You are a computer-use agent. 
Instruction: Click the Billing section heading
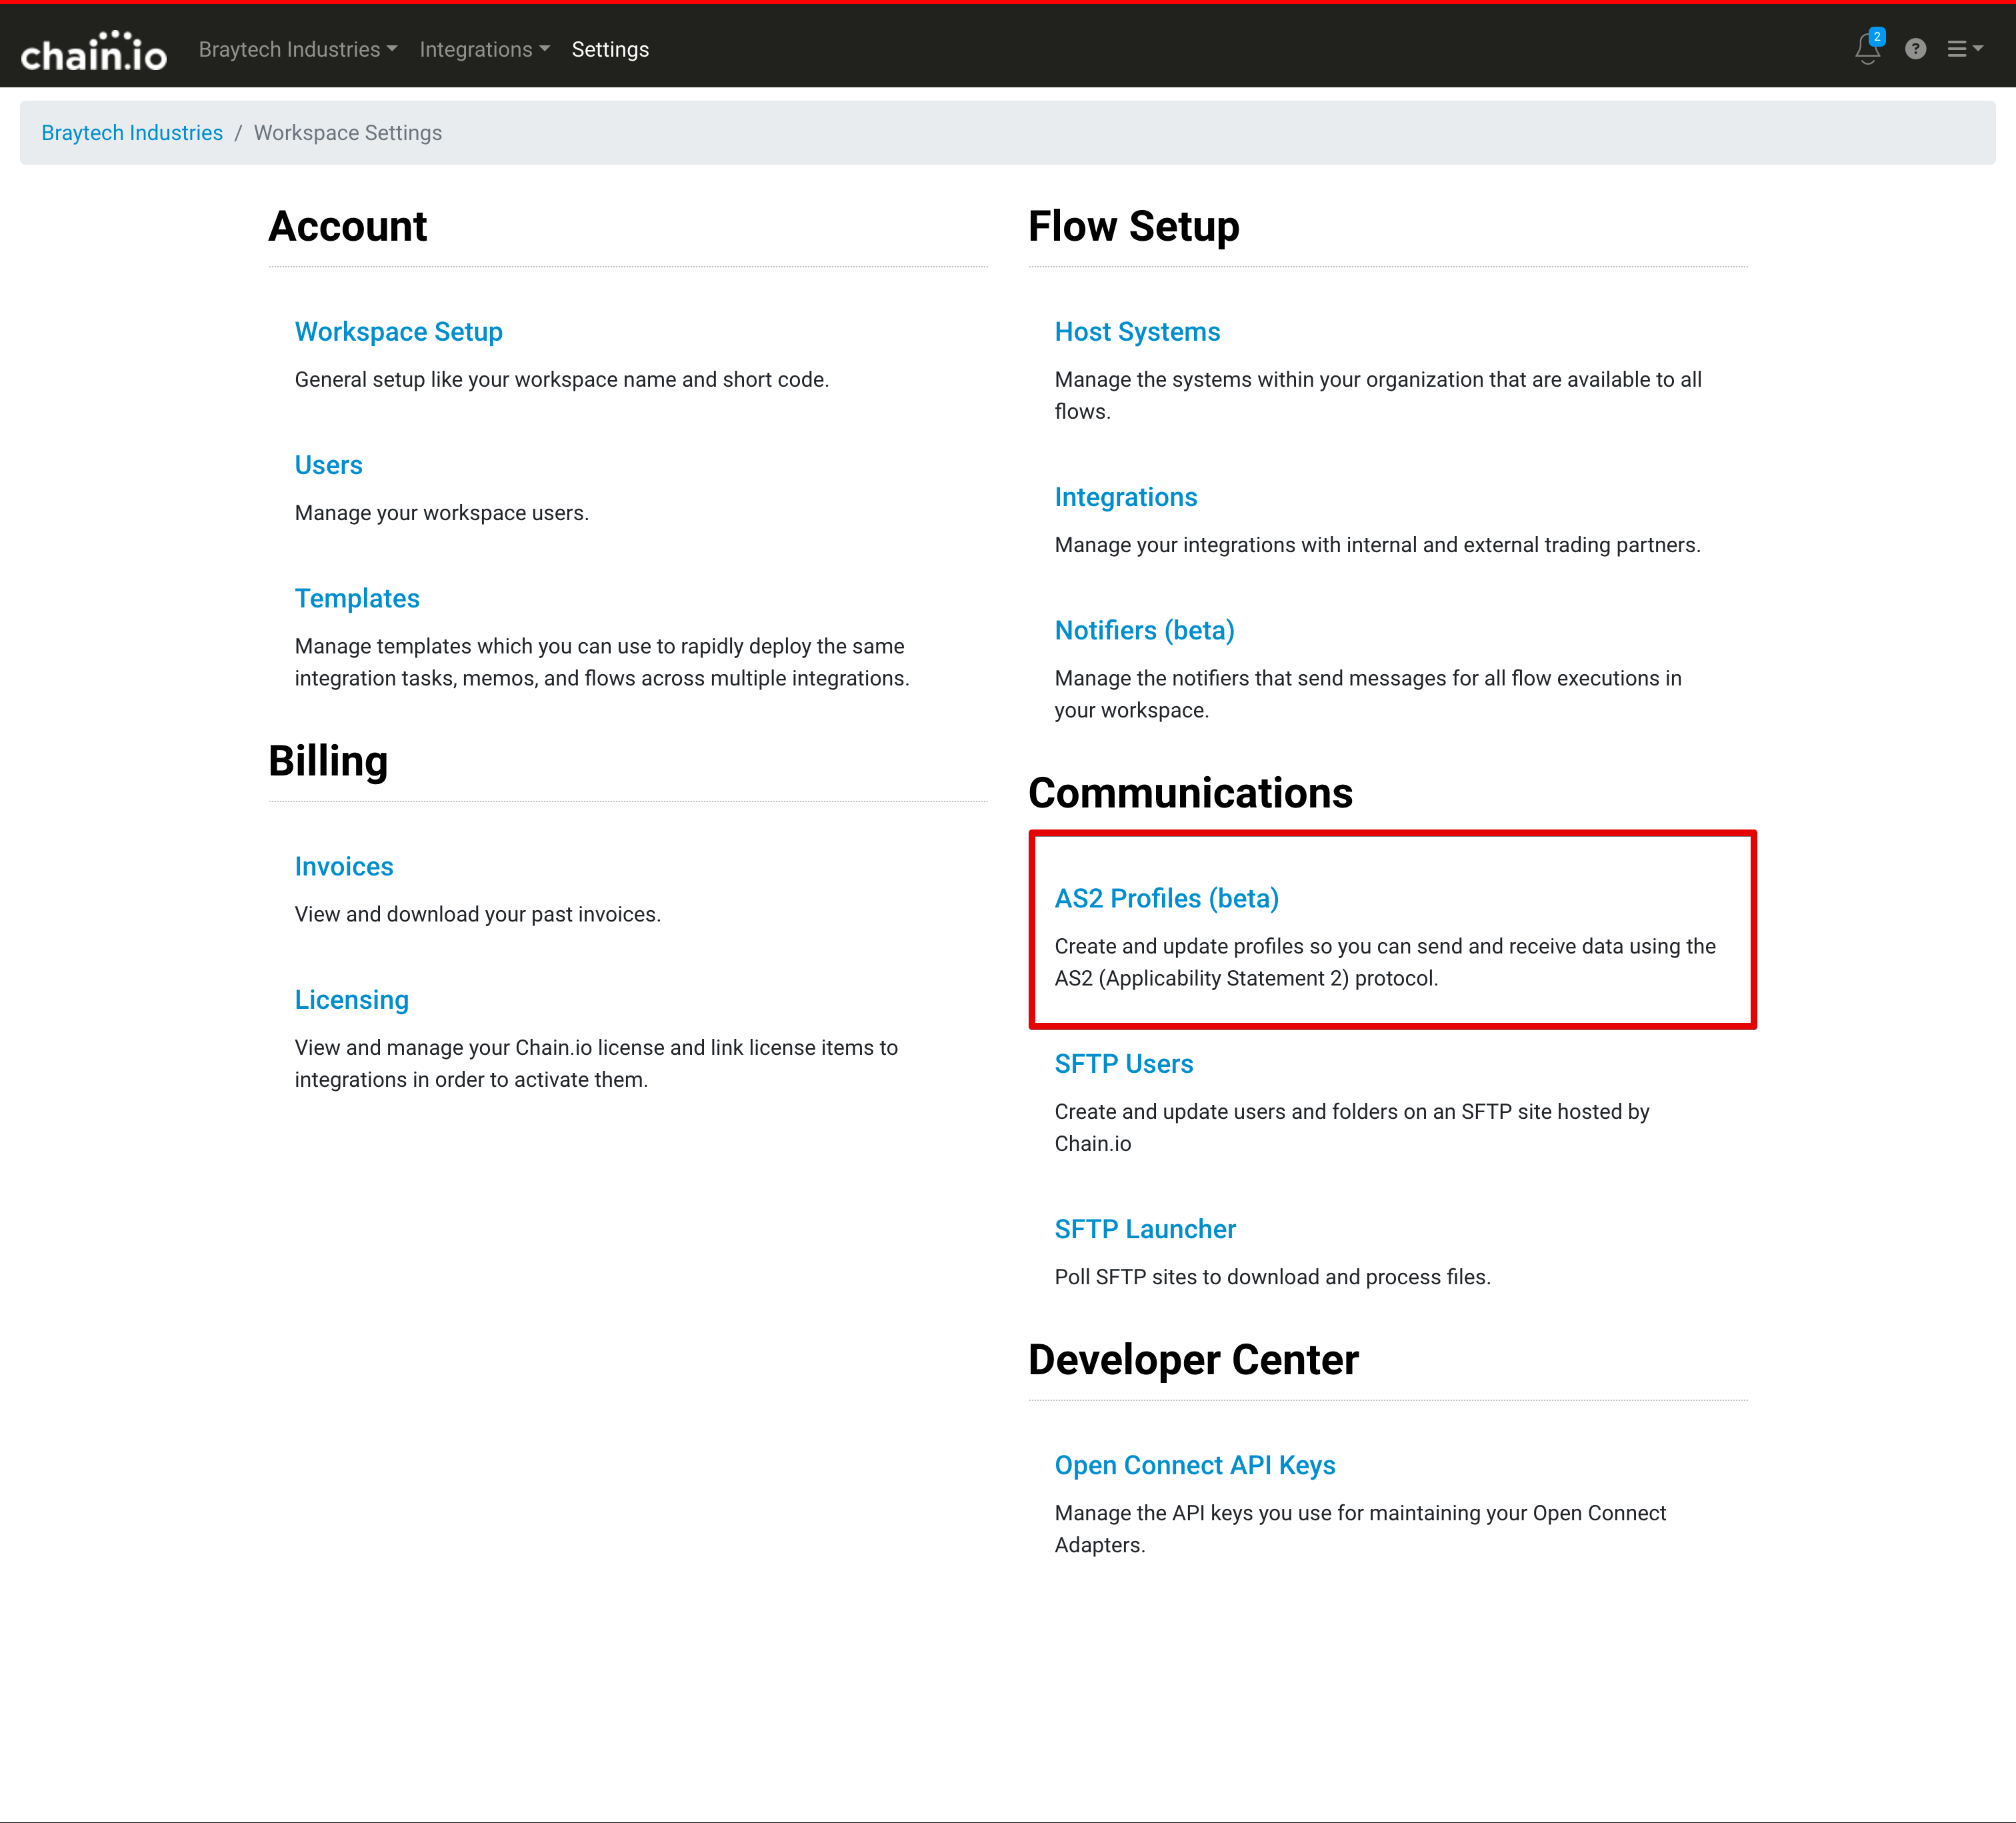click(328, 761)
